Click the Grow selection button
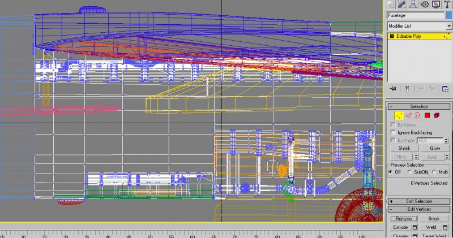This screenshot has width=453, height=238. (435, 148)
